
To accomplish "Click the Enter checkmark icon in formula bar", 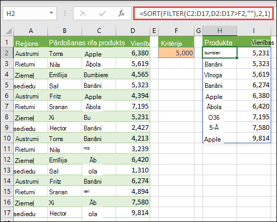I will (102, 13).
